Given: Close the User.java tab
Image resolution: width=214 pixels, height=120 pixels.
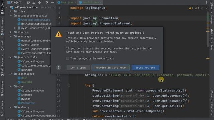Looking at the screenshot, I should [x=75, y=2].
